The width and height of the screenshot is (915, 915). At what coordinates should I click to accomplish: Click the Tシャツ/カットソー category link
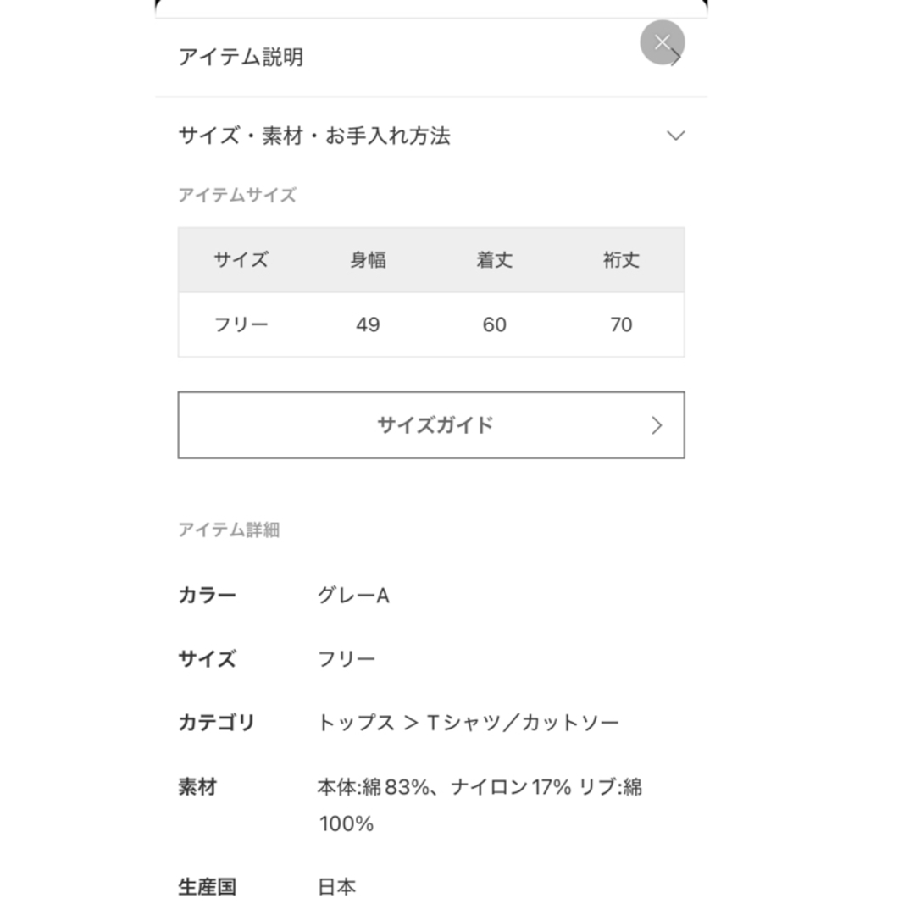pos(523,723)
